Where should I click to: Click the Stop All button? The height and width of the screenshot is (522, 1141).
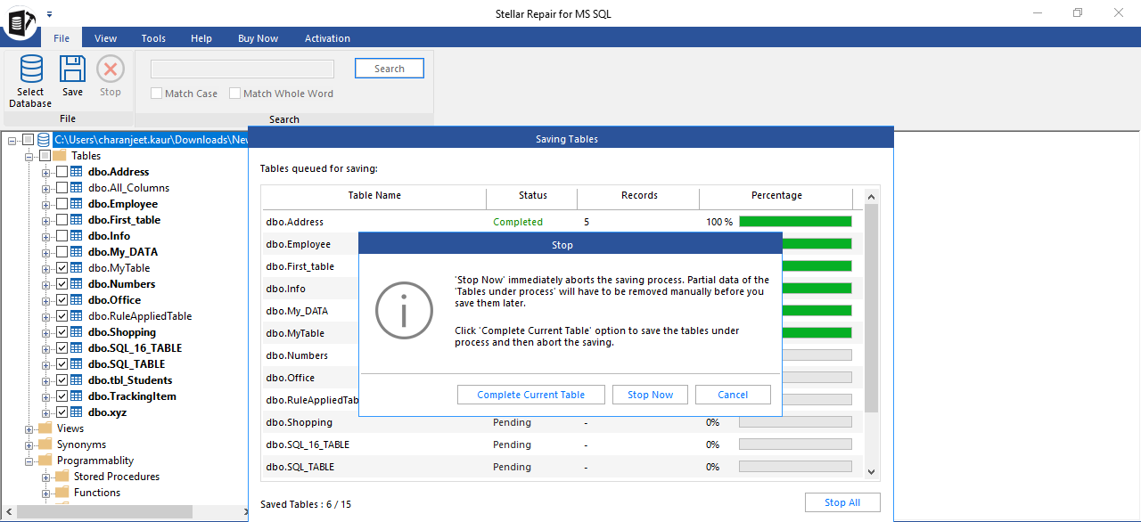point(842,502)
